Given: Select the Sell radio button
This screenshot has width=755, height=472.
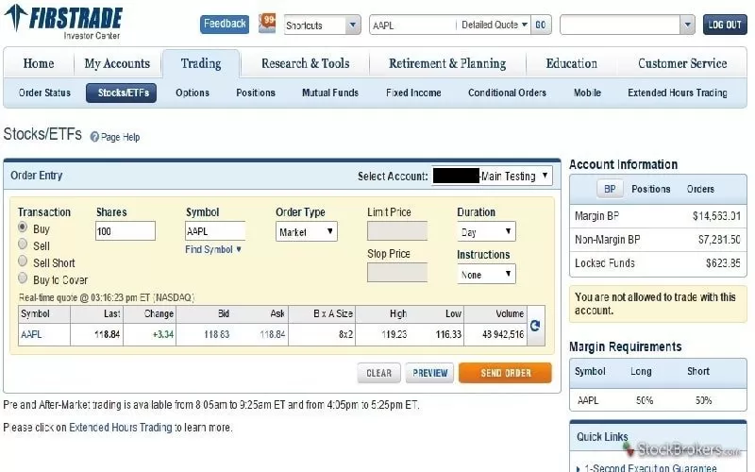Looking at the screenshot, I should (23, 244).
